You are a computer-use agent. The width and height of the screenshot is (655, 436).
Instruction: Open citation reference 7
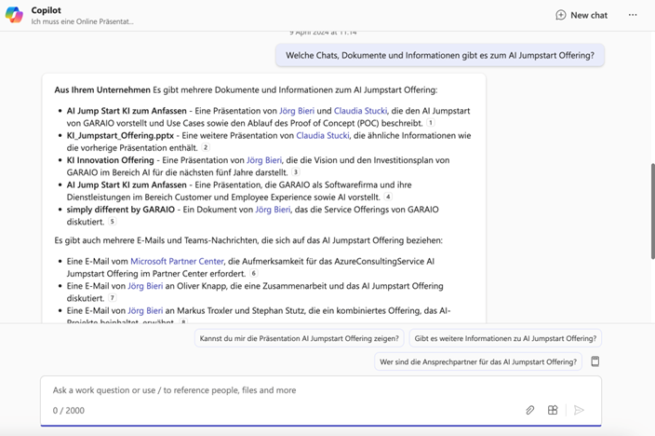(112, 298)
